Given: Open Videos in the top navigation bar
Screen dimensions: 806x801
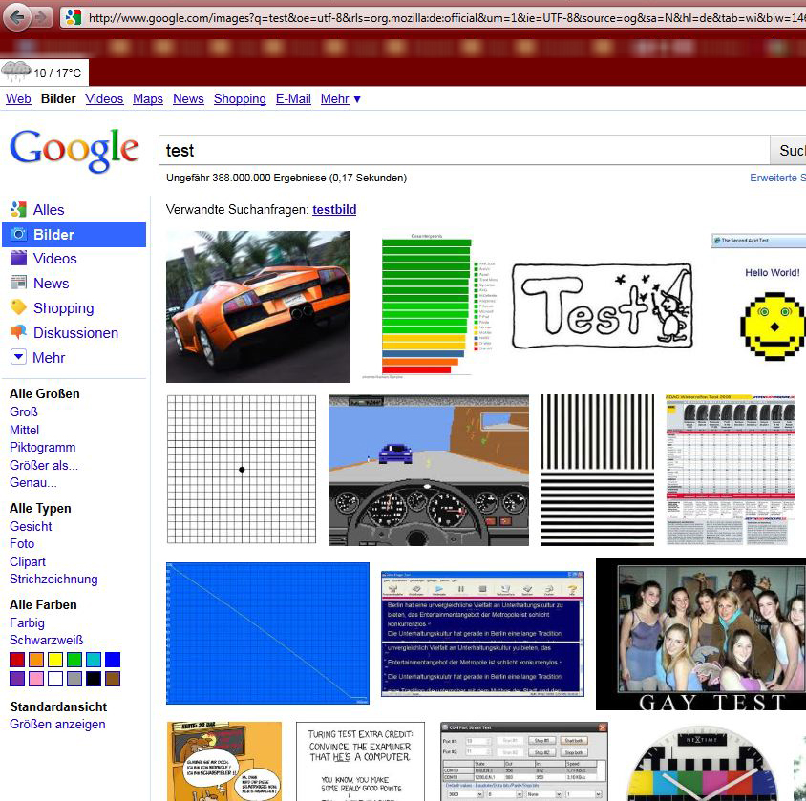Looking at the screenshot, I should tap(104, 98).
